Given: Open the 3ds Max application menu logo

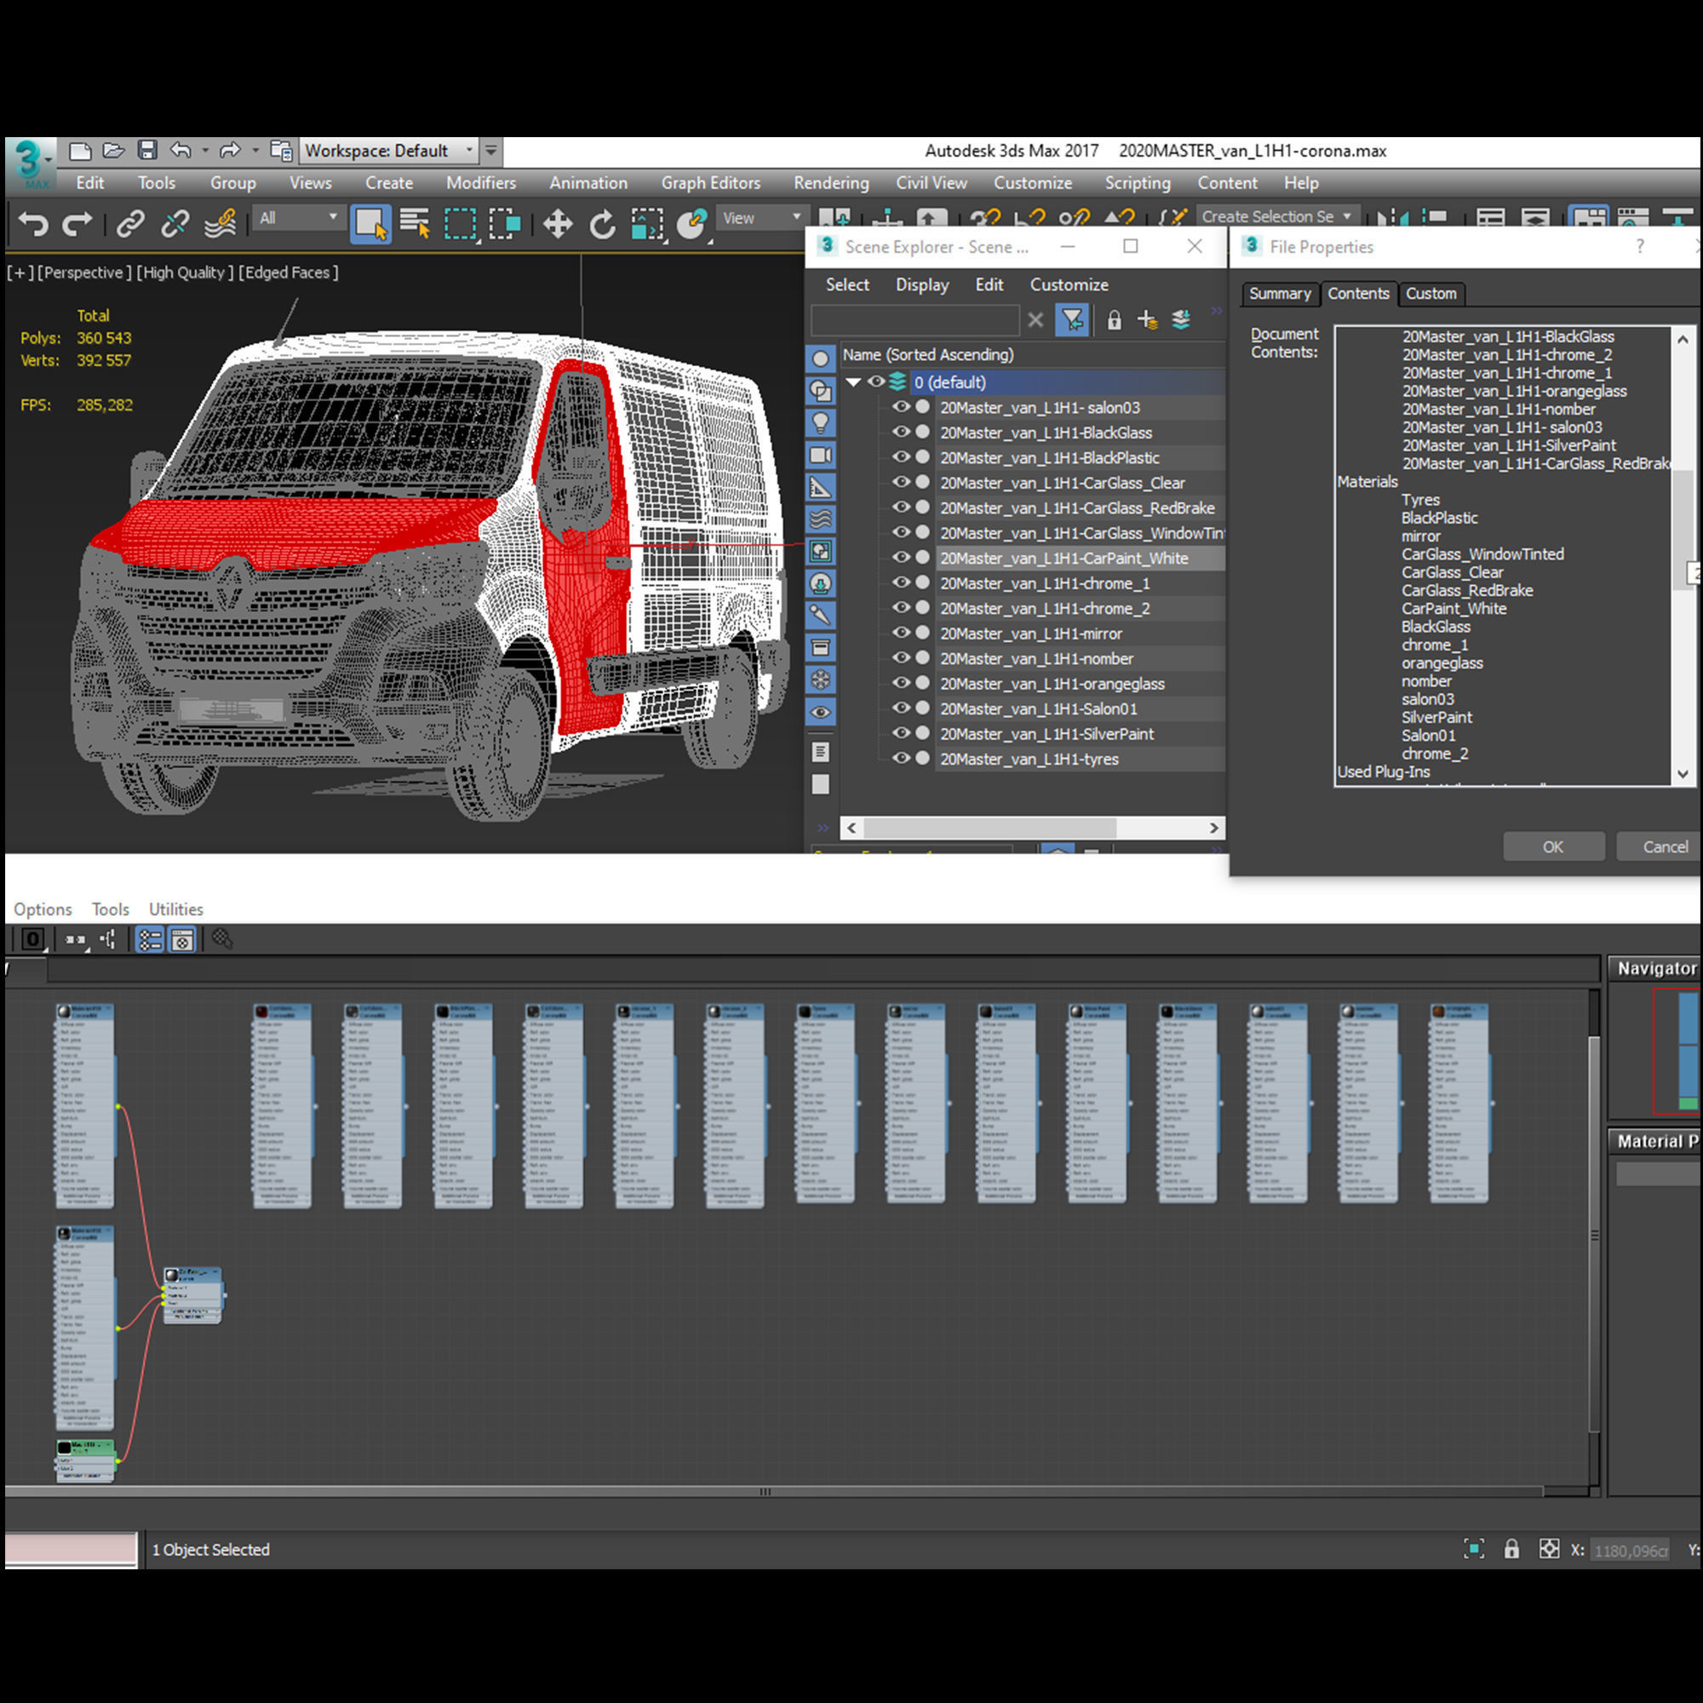Looking at the screenshot, I should [30, 163].
